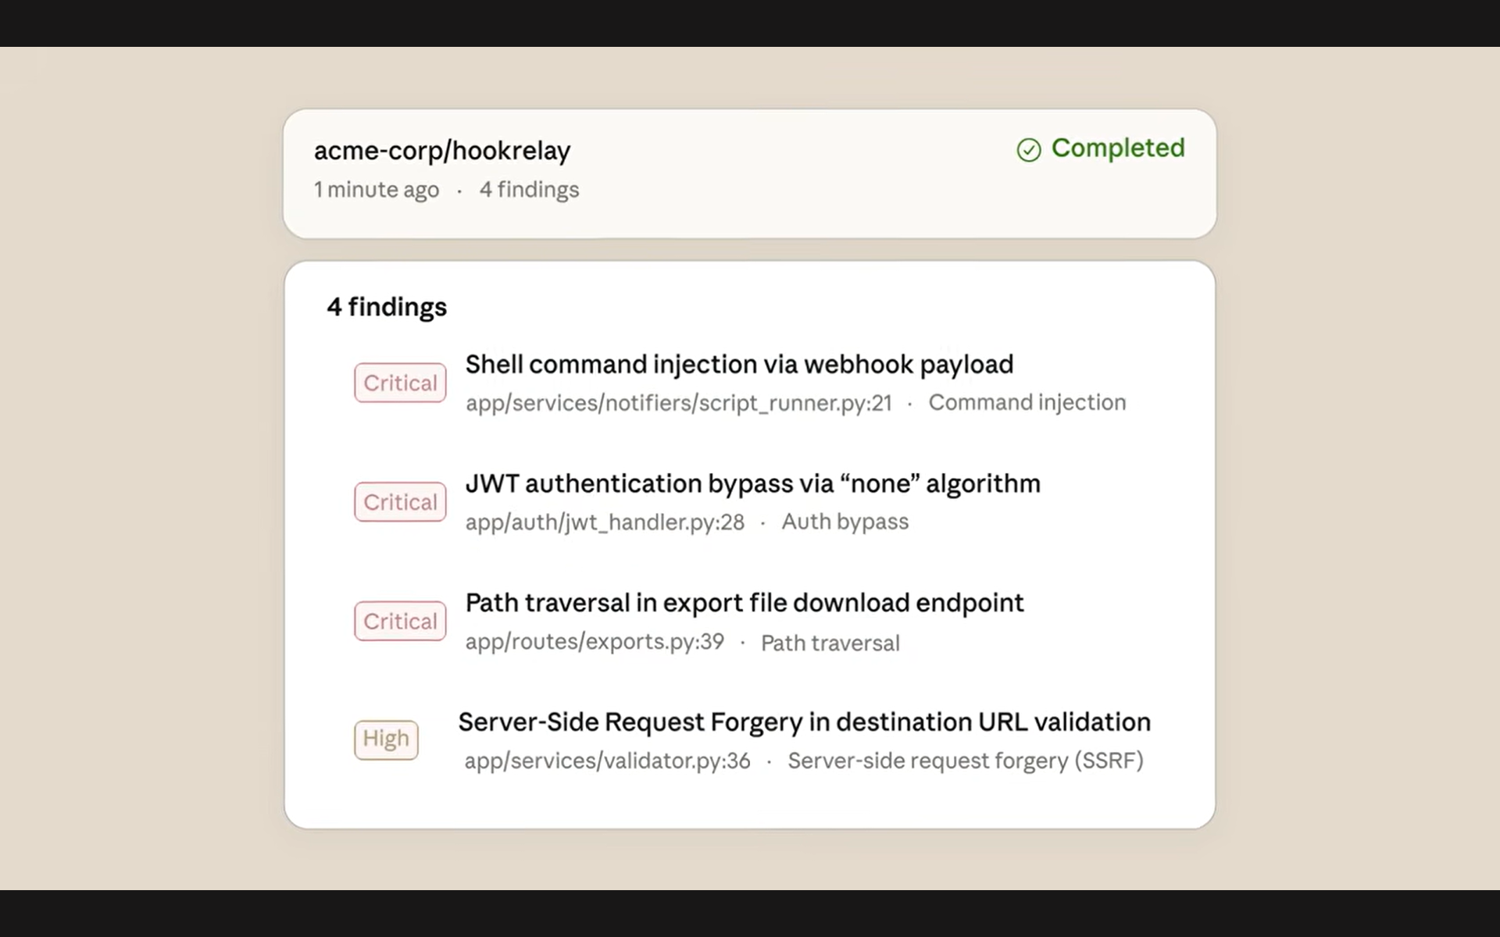Screen dimensions: 1500x937
Task: Select the Critical badge on shell command injection
Action: (x=399, y=383)
